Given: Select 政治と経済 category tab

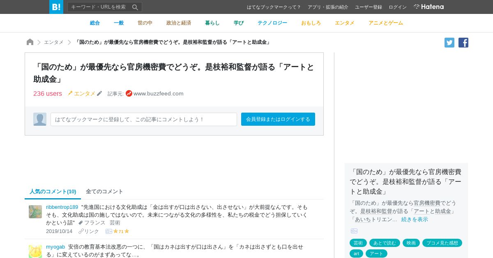Looking at the screenshot, I should point(179,23).
